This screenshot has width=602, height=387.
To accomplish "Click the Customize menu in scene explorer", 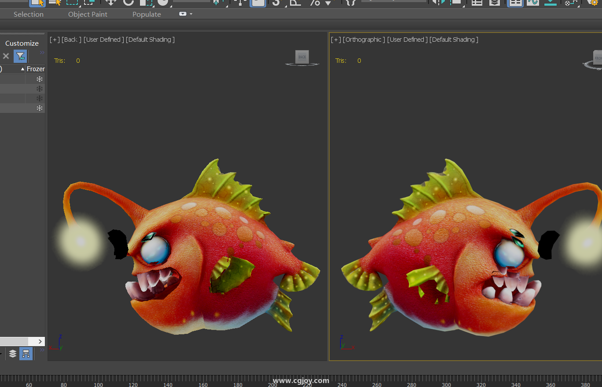I will click(x=22, y=43).
